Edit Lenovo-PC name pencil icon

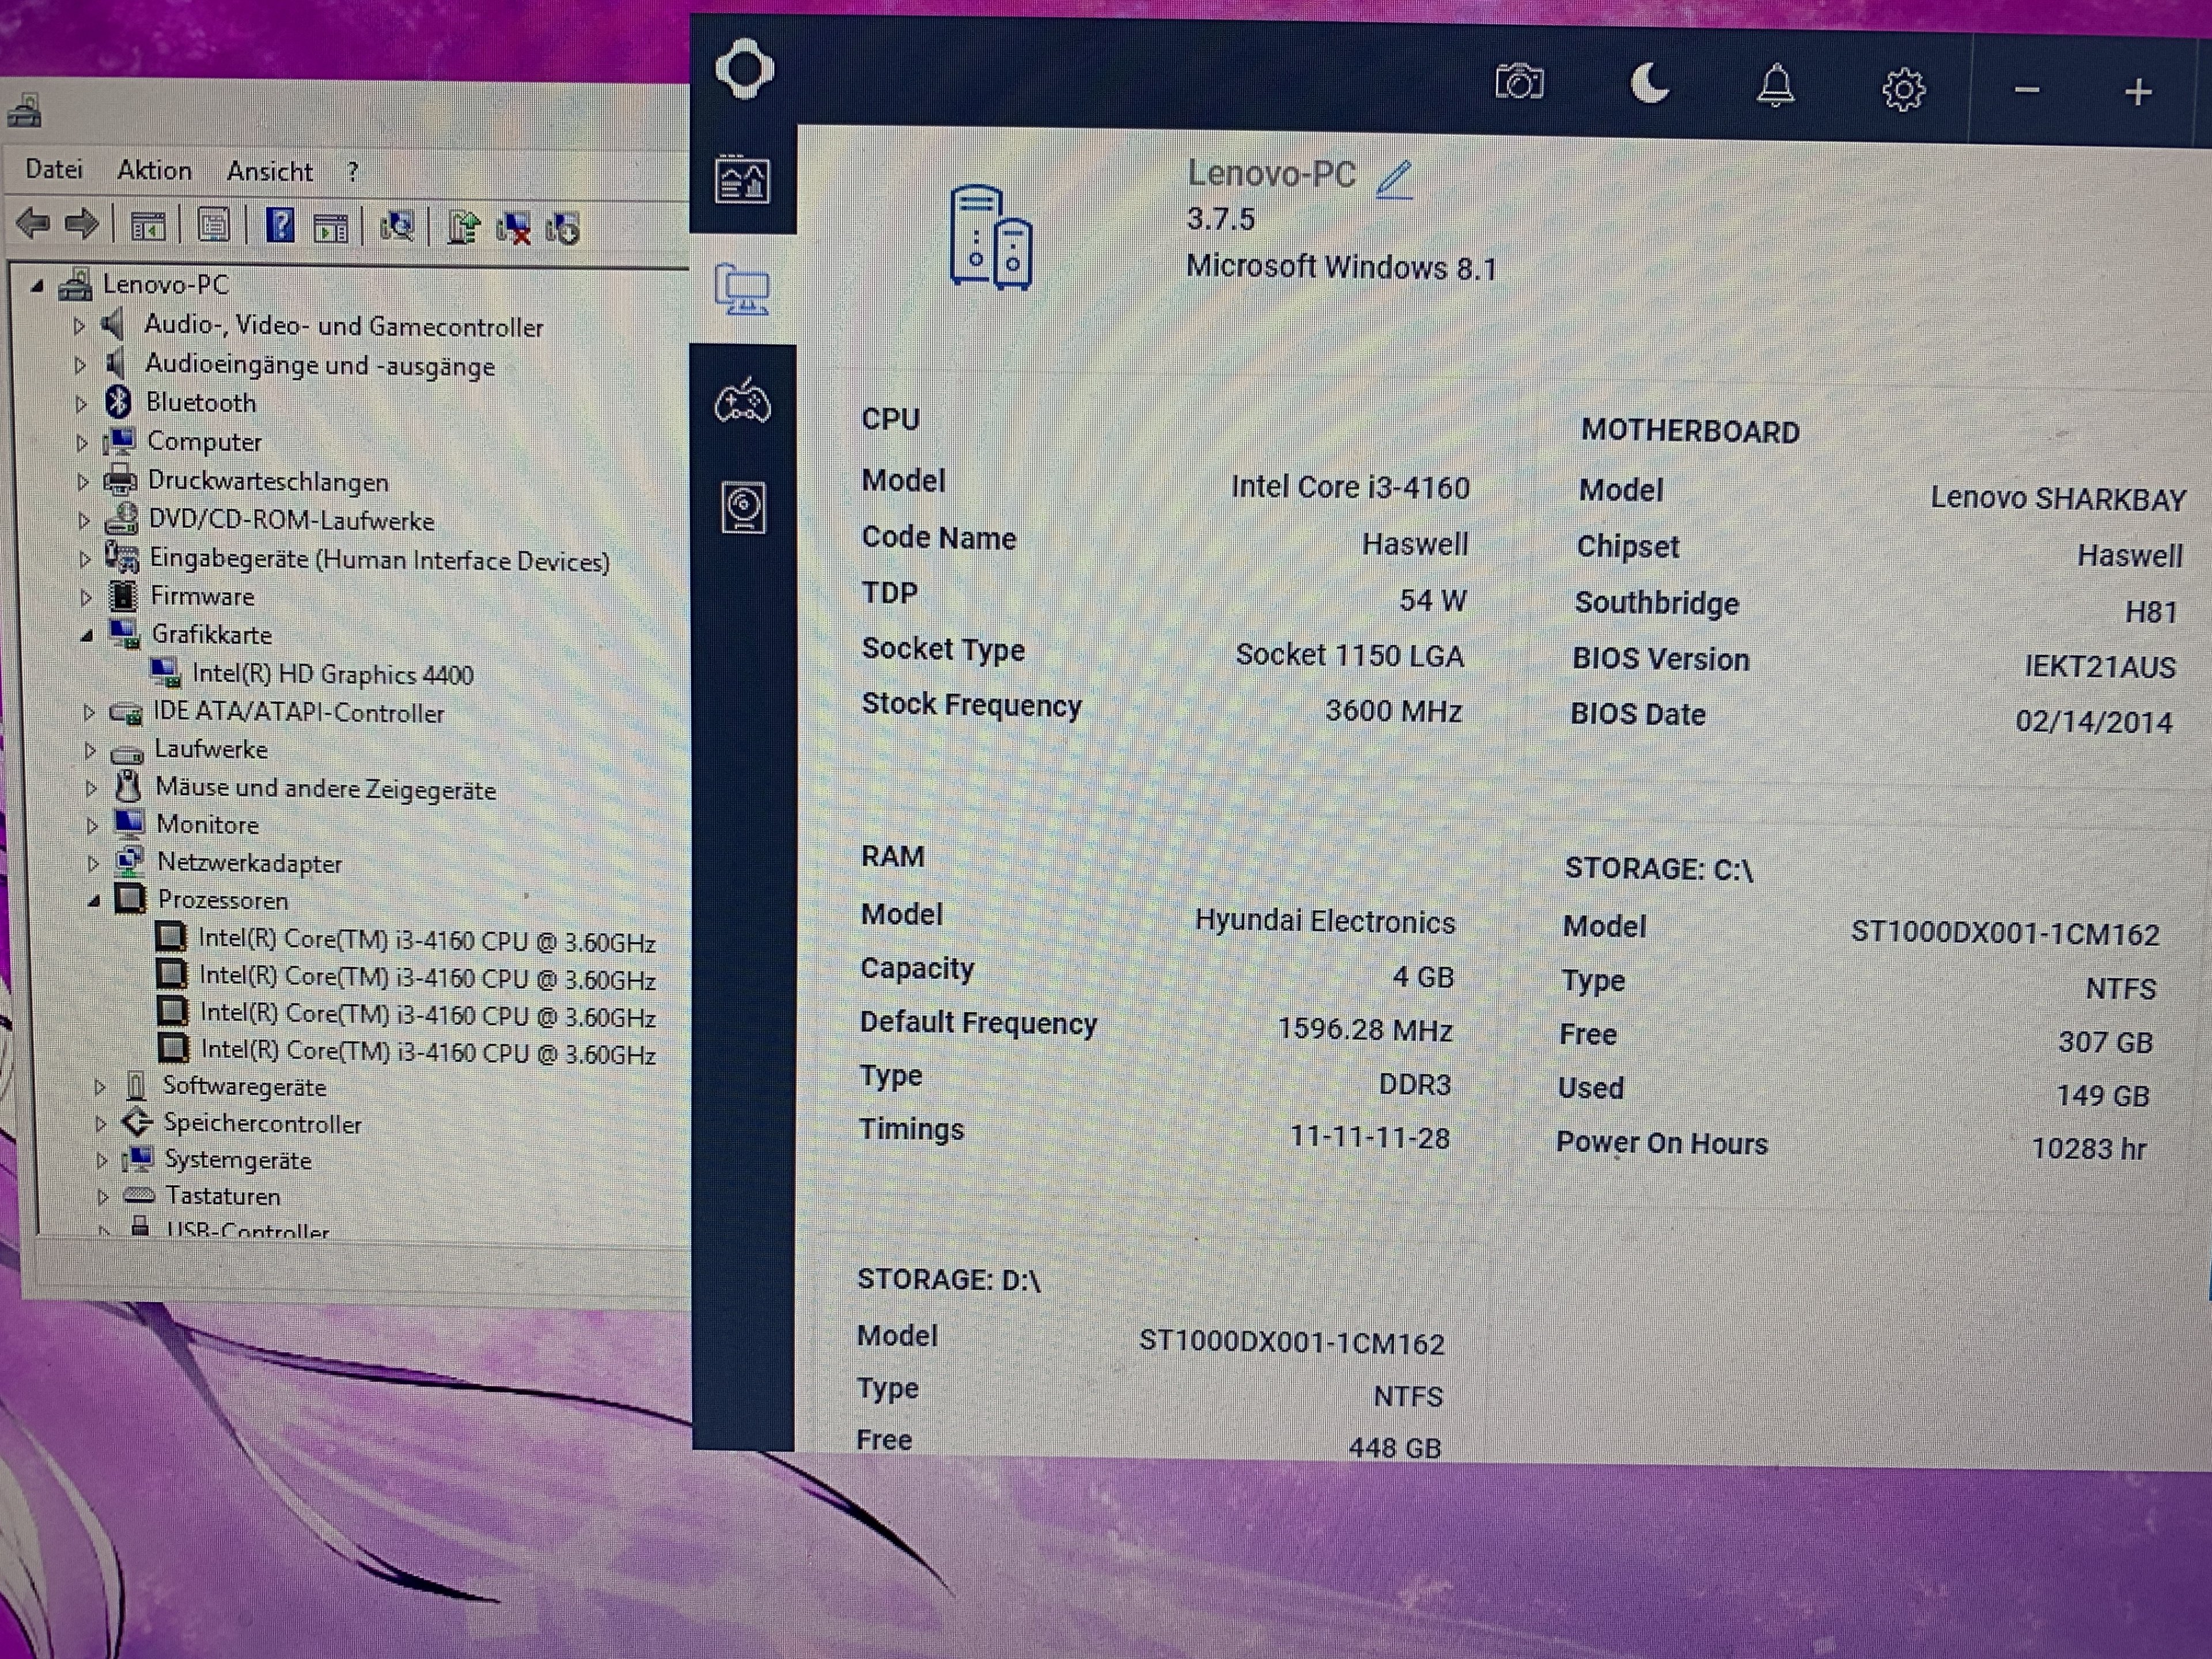click(x=1394, y=179)
